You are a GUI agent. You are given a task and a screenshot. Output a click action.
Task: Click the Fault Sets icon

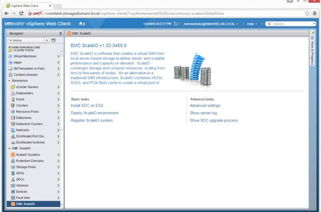click(13, 198)
